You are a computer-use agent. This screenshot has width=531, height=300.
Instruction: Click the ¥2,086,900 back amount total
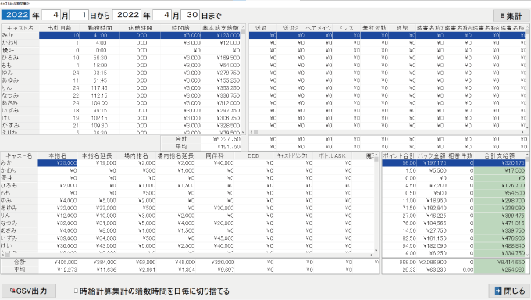point(432,262)
